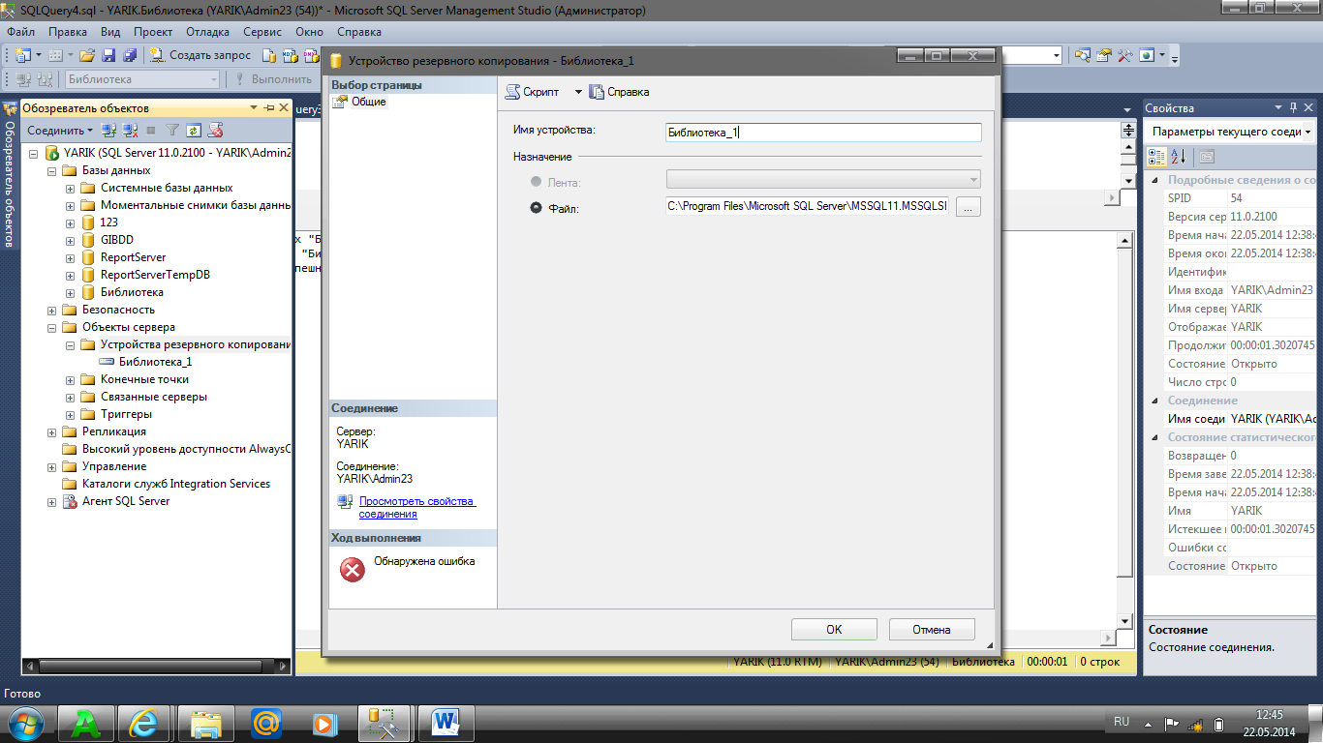Select the Общие page in the dialog
The image size is (1323, 743).
tap(368, 102)
